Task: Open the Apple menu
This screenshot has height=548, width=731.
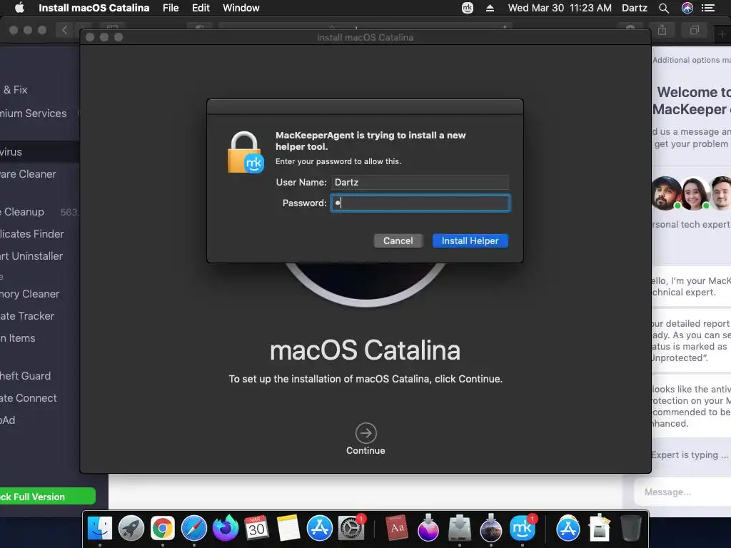Action: click(19, 8)
